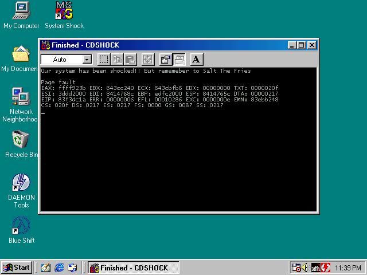
Task: Click the Copy toolbar icon
Action: (x=117, y=60)
